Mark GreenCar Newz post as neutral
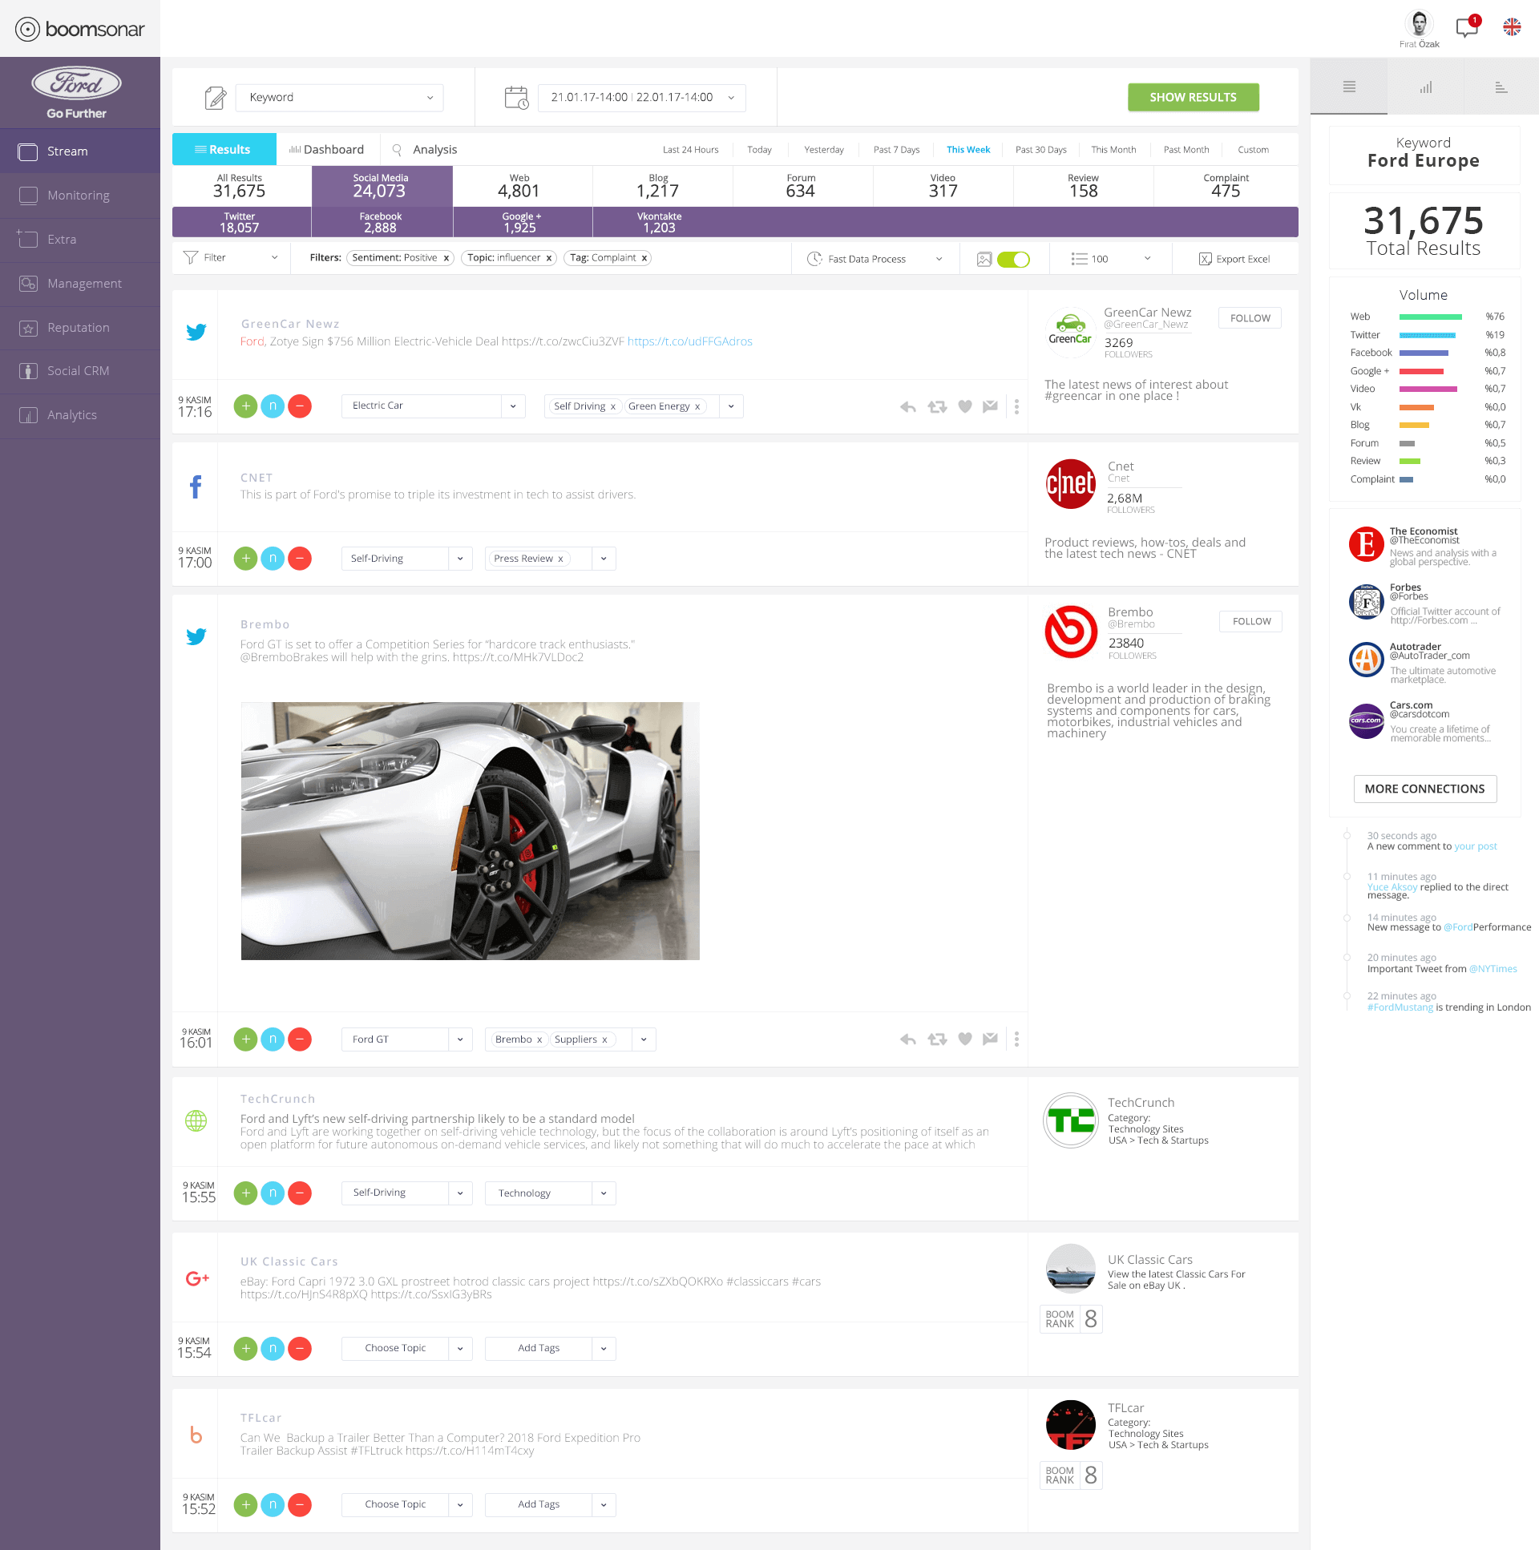 [x=273, y=406]
